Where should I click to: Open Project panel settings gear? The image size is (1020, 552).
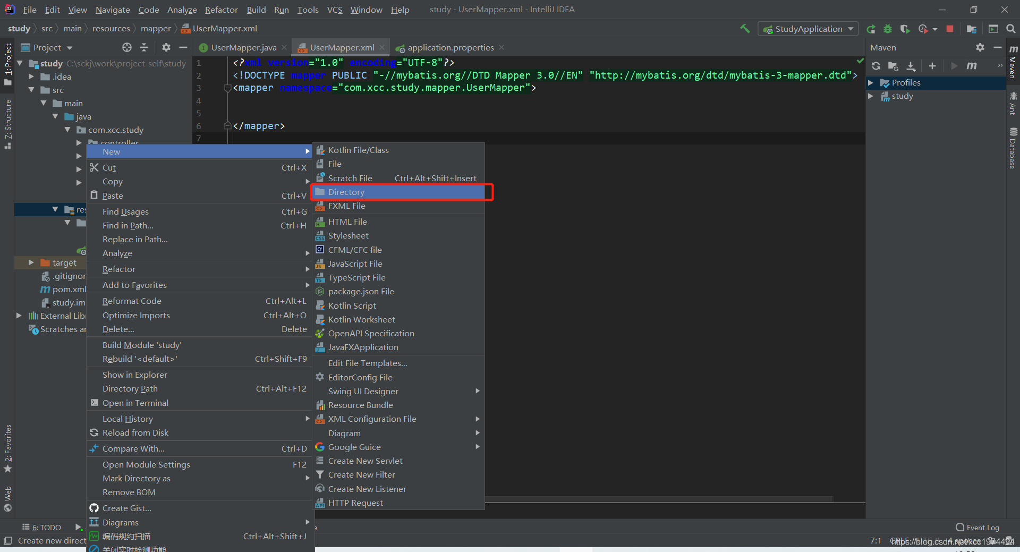pyautogui.click(x=166, y=47)
